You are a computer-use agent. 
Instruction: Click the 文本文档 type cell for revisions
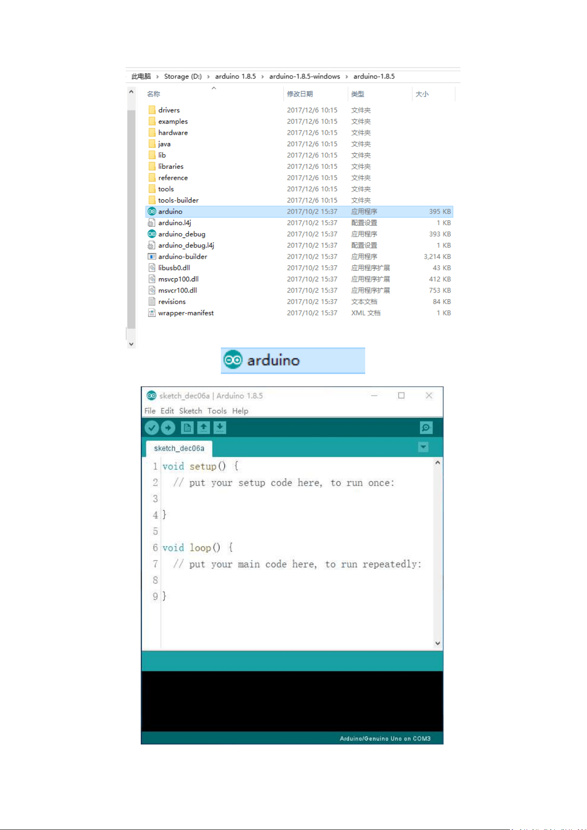(x=364, y=301)
